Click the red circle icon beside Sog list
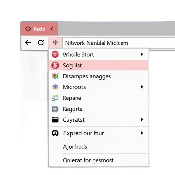The image size is (175, 175). [x=55, y=65]
